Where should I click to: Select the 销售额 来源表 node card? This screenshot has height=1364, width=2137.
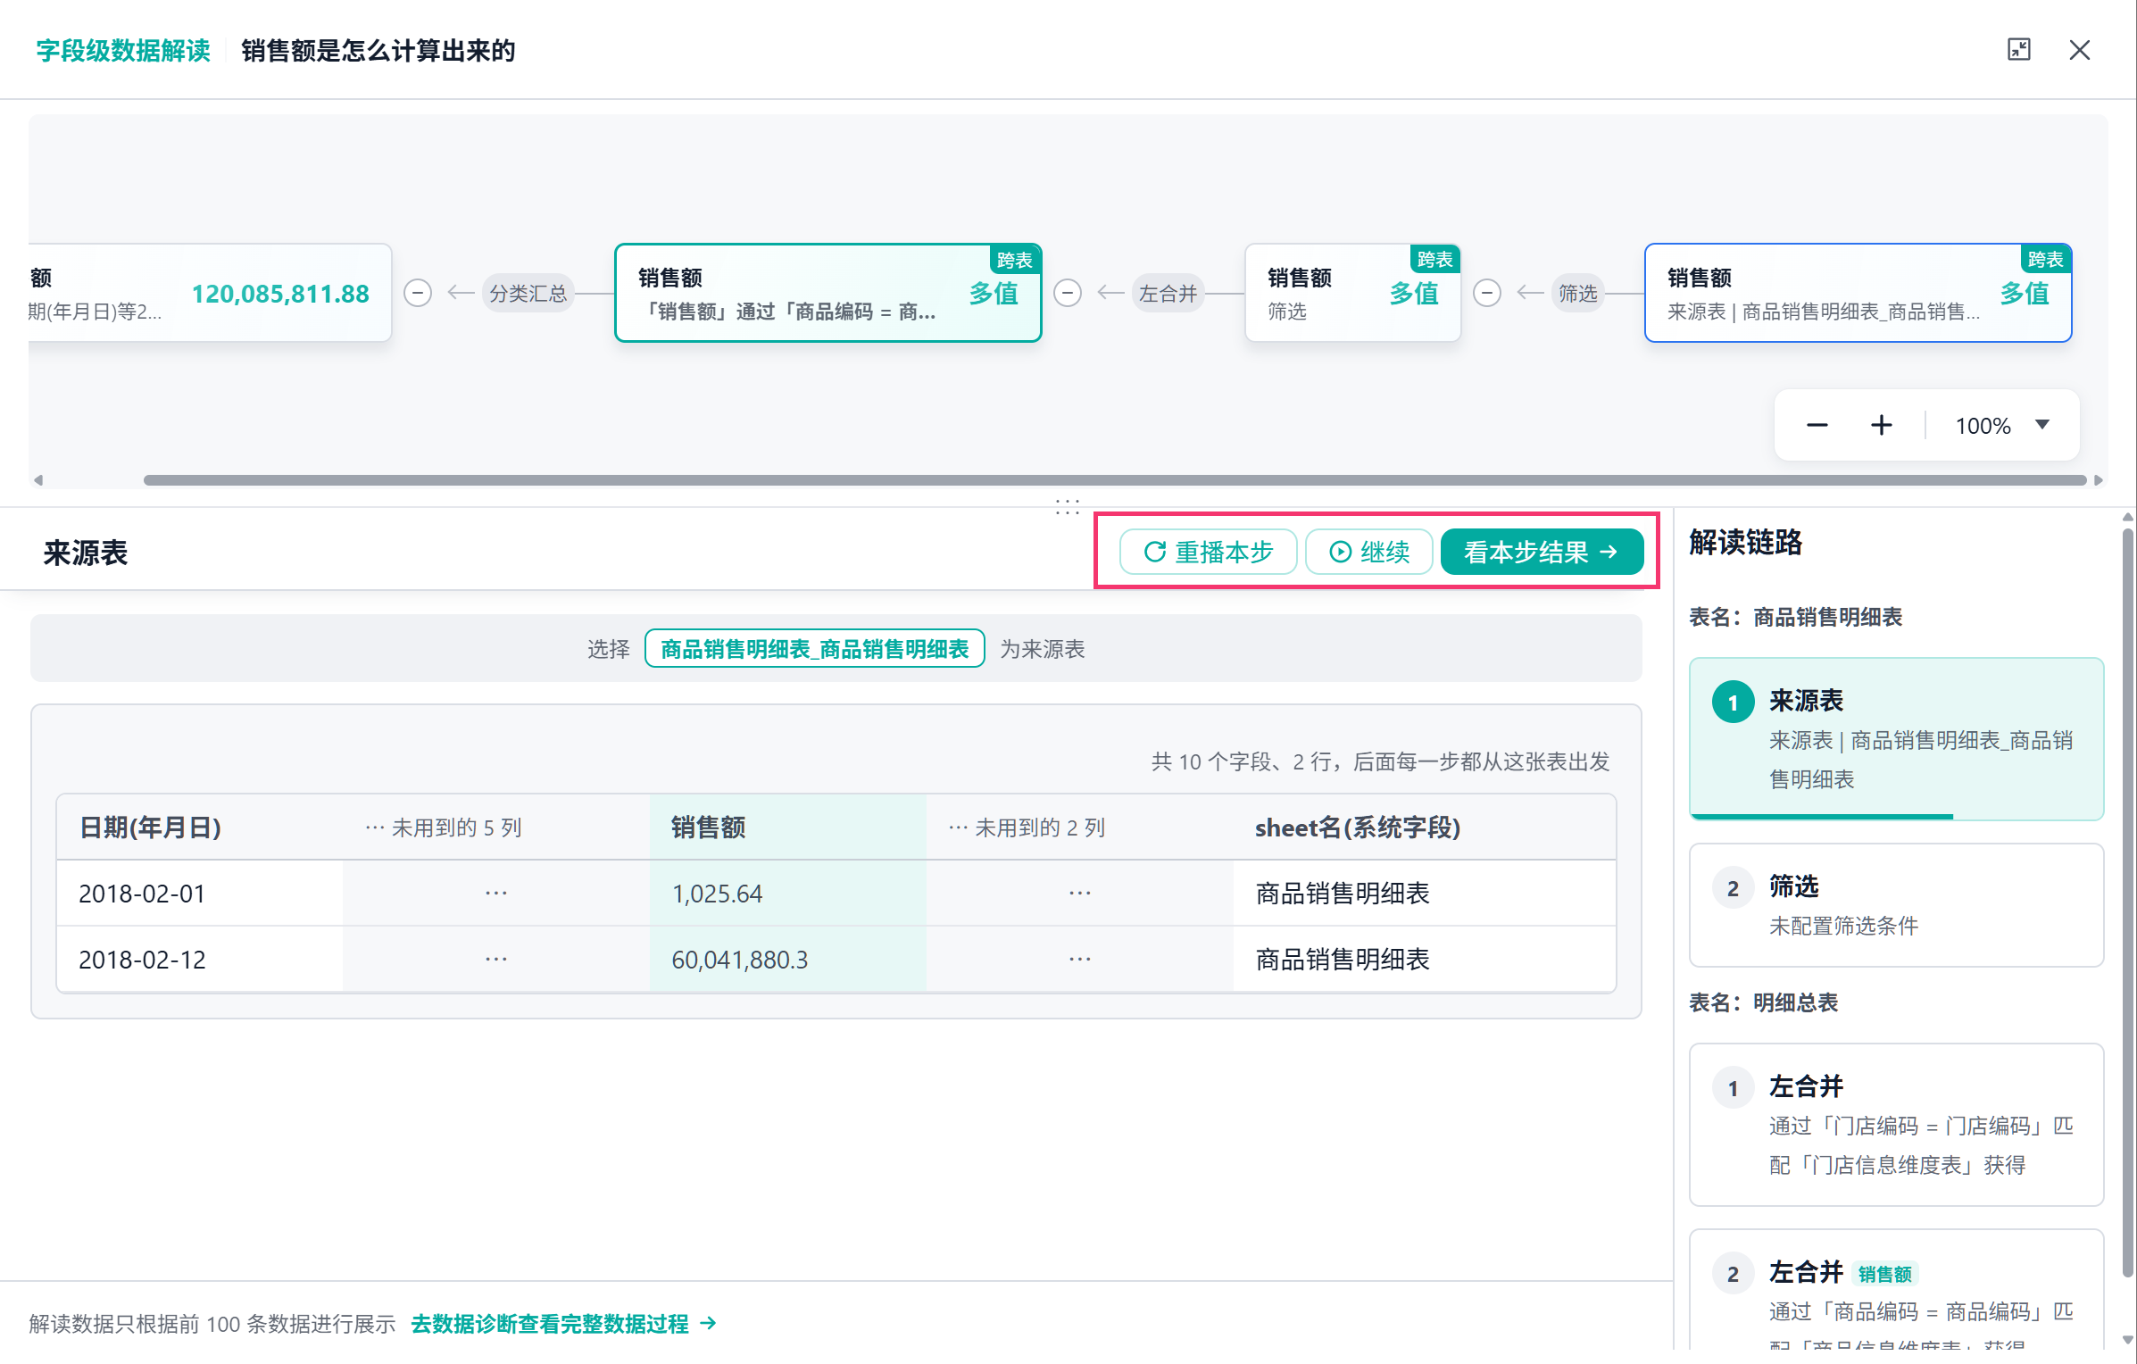pyautogui.click(x=1858, y=293)
